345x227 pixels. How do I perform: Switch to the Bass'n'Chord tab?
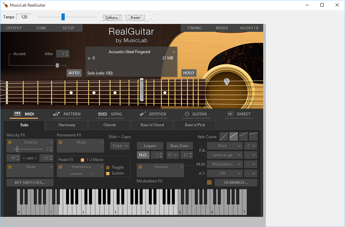[x=152, y=125]
